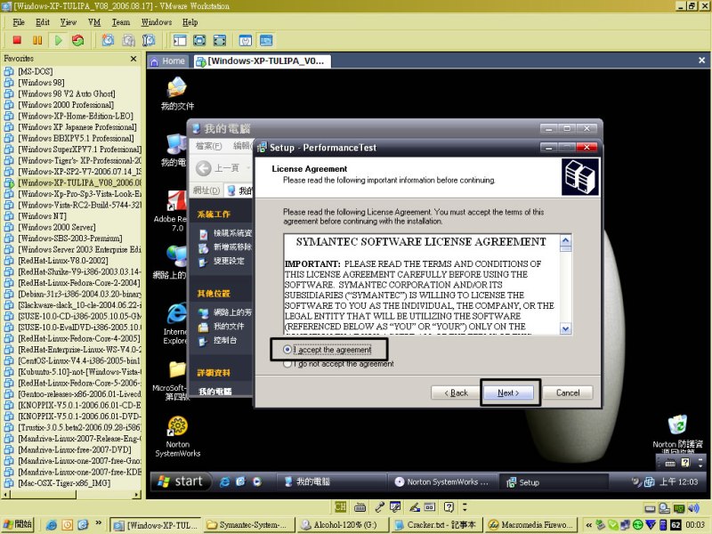
Task: Open the File menu
Action: 19,22
